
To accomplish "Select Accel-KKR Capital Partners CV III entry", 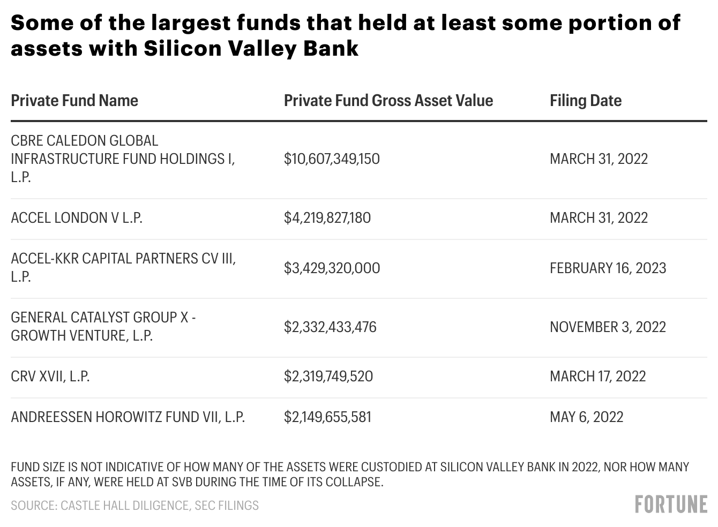I will (x=123, y=267).
